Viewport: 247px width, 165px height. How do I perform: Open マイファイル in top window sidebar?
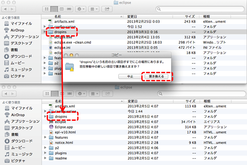coord(18,23)
